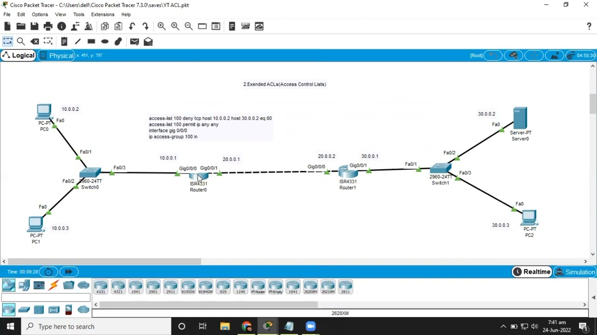Screen dimensions: 597x335
Task: Undo the last action
Action: pos(132,27)
